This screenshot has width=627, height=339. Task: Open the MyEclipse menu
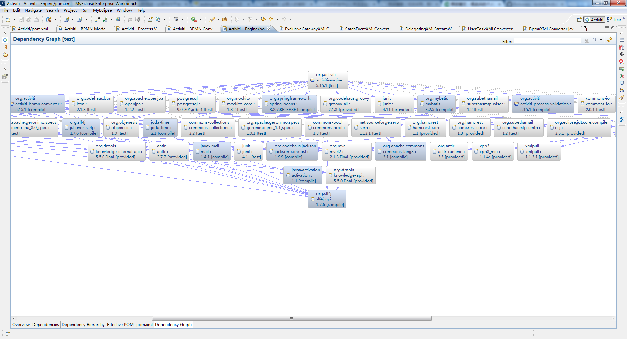[103, 10]
